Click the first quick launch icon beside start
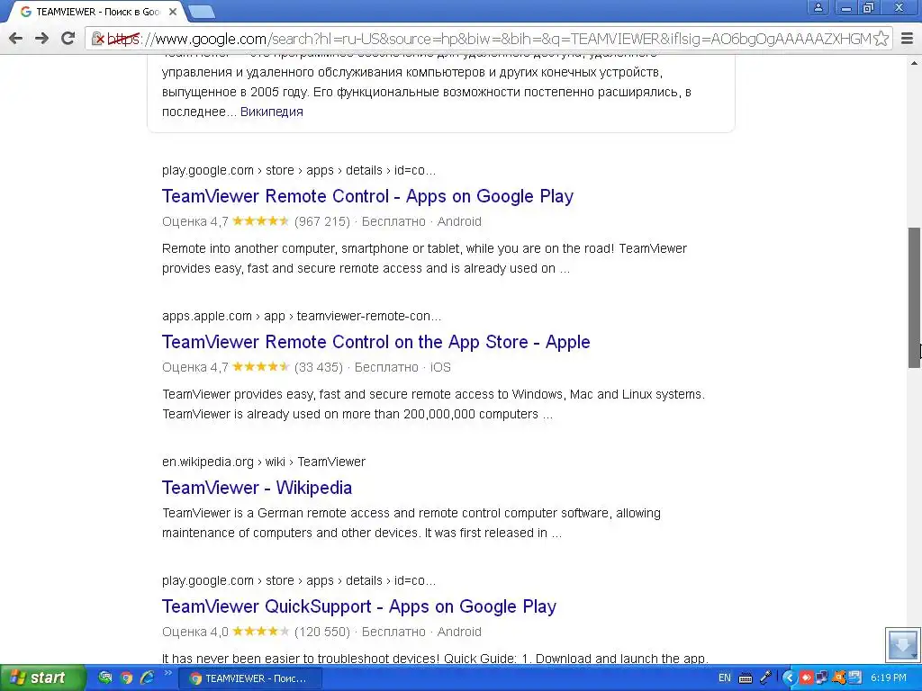The image size is (922, 691). (x=105, y=678)
